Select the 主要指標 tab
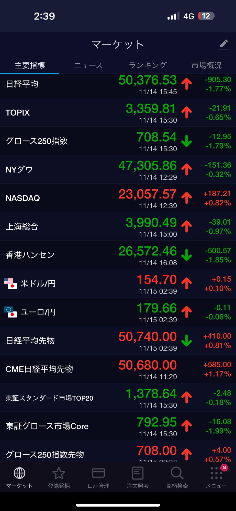The image size is (236, 511). (30, 65)
